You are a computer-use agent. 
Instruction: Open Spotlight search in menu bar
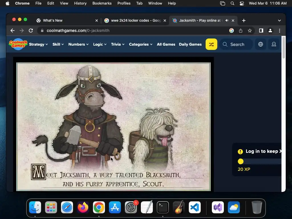pyautogui.click(x=232, y=3)
